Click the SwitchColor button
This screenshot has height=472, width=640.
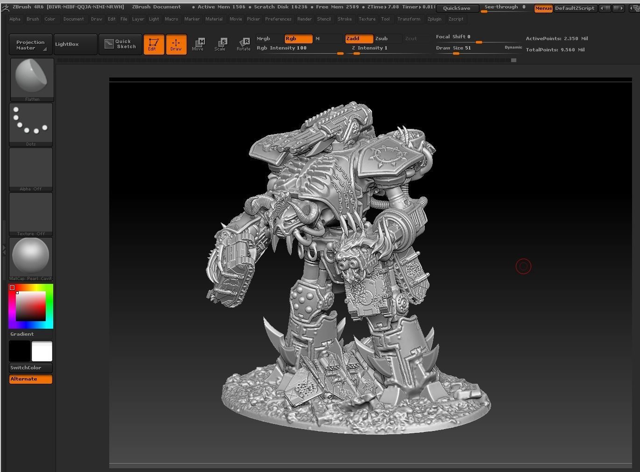[31, 367]
